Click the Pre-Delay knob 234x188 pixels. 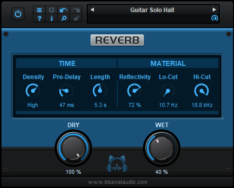(66, 91)
